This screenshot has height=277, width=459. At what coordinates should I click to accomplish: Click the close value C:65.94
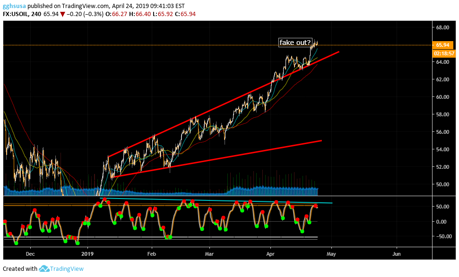(185, 14)
